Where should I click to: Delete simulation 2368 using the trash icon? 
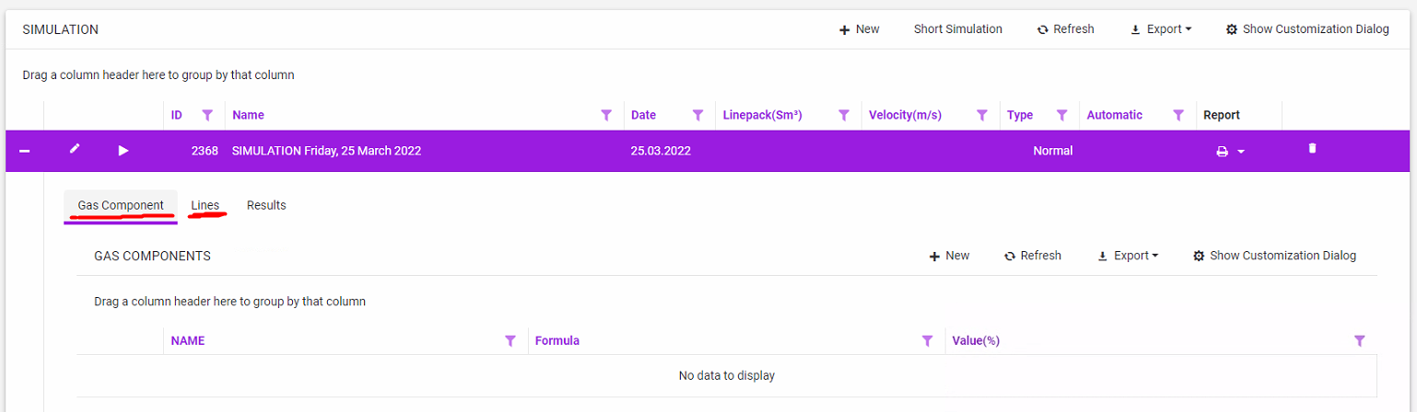coord(1312,148)
